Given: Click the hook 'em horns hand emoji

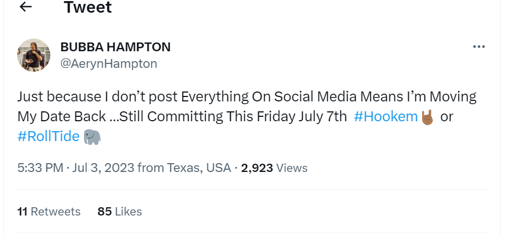Looking at the screenshot, I should click(x=427, y=117).
